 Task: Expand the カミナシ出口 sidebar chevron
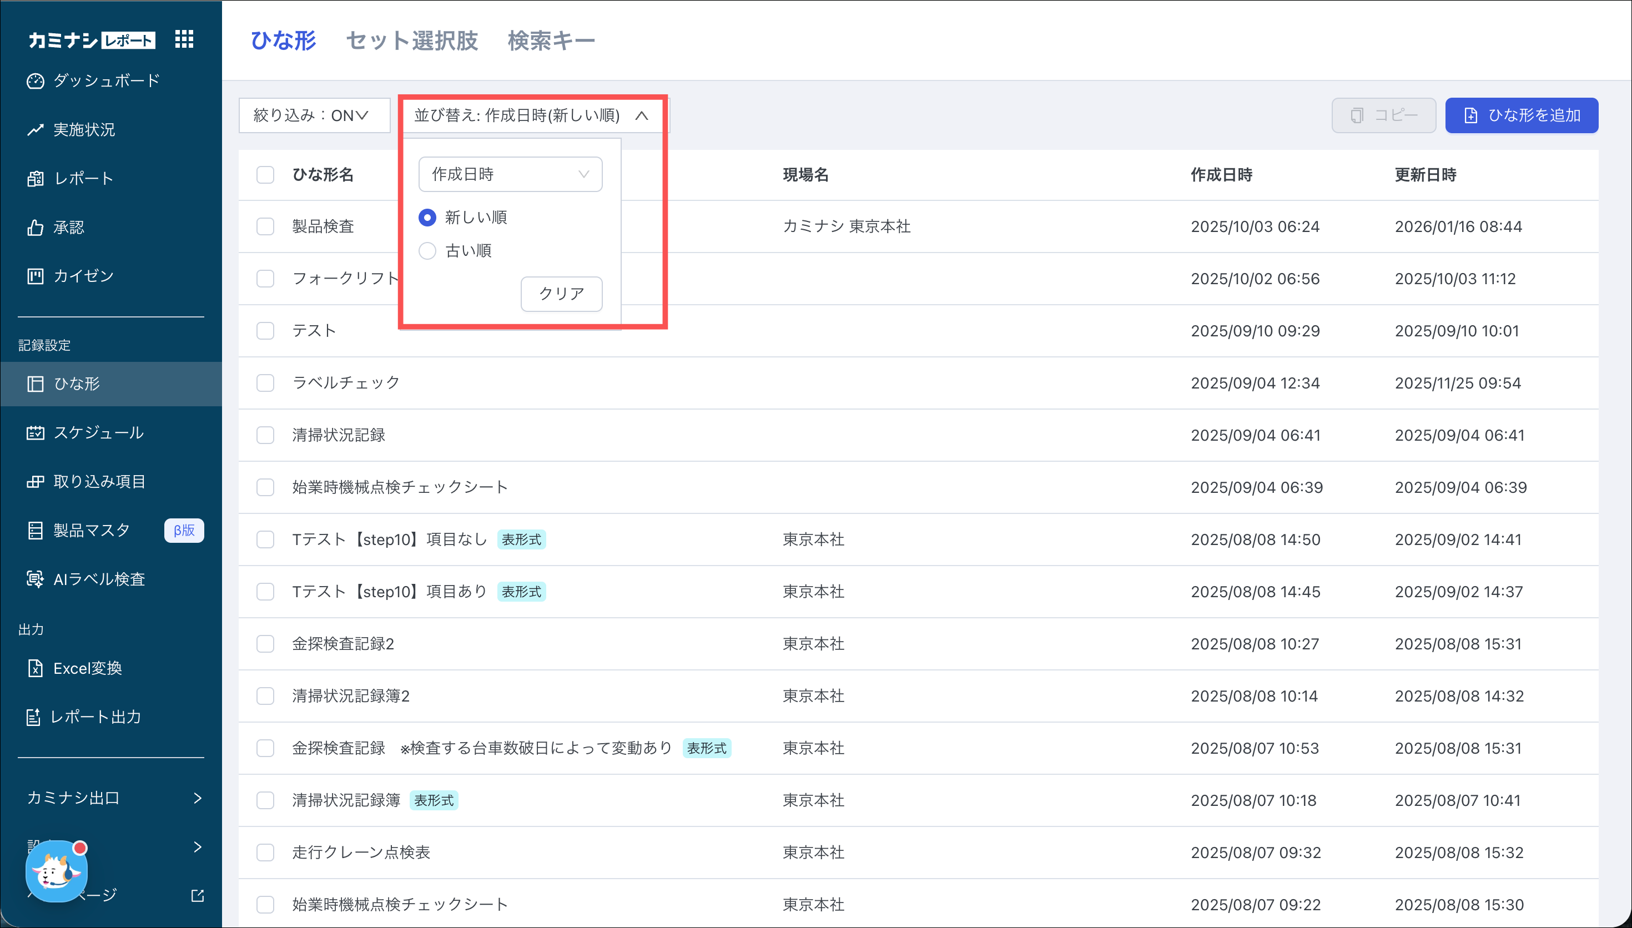(197, 798)
